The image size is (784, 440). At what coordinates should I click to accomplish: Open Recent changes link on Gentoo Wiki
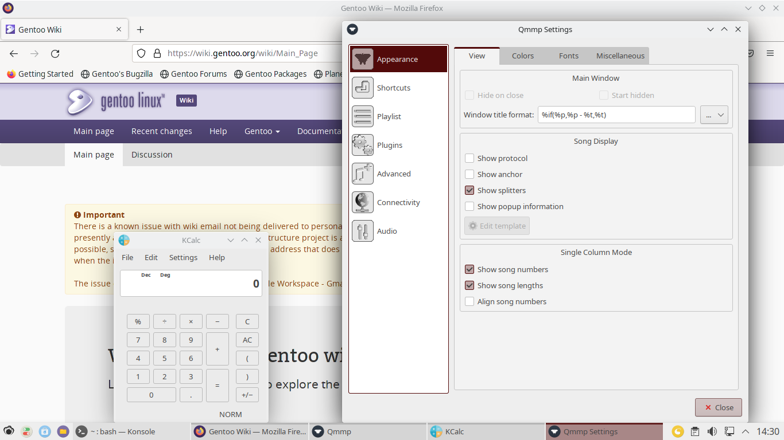coord(162,131)
